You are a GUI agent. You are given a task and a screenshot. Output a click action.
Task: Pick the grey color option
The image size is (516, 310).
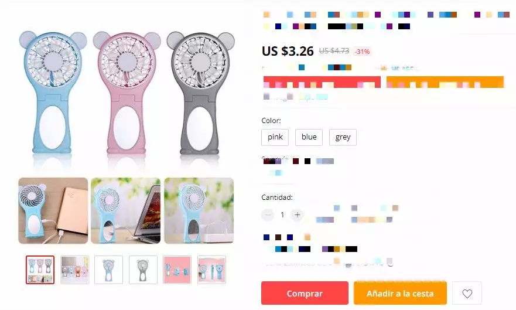point(343,137)
